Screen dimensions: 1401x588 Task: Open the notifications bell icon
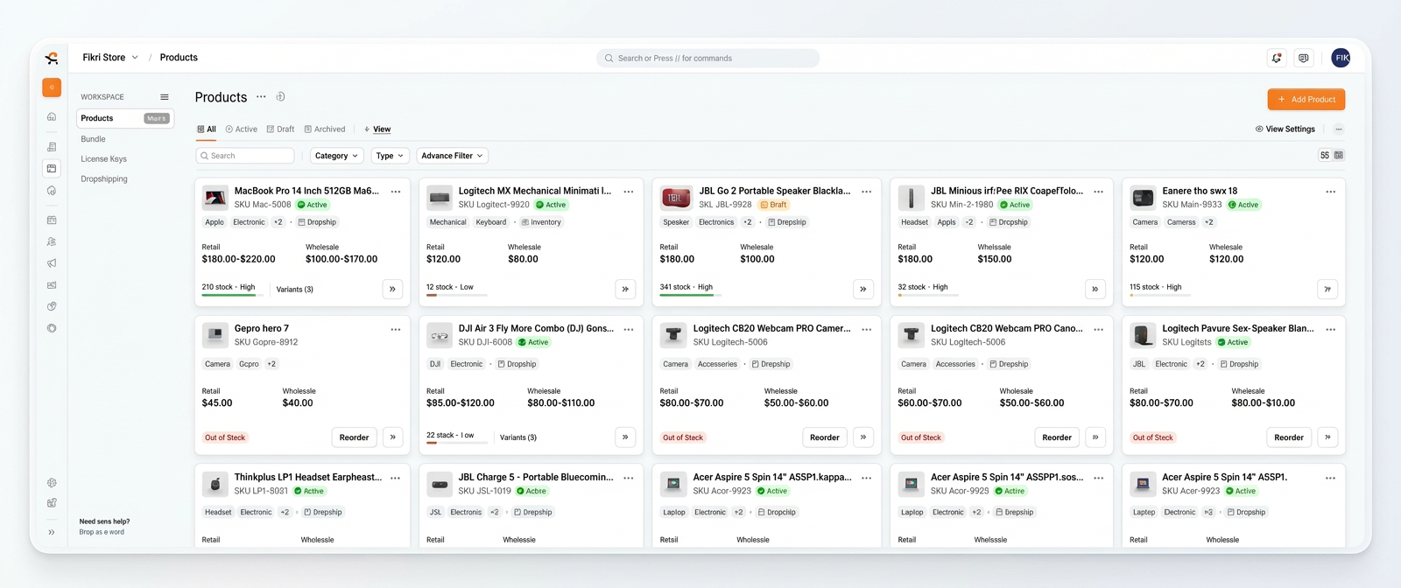(x=1277, y=59)
